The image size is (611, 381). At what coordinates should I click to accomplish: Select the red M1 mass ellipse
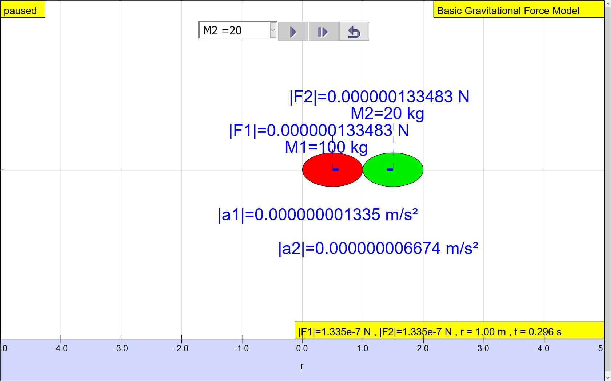(x=332, y=170)
